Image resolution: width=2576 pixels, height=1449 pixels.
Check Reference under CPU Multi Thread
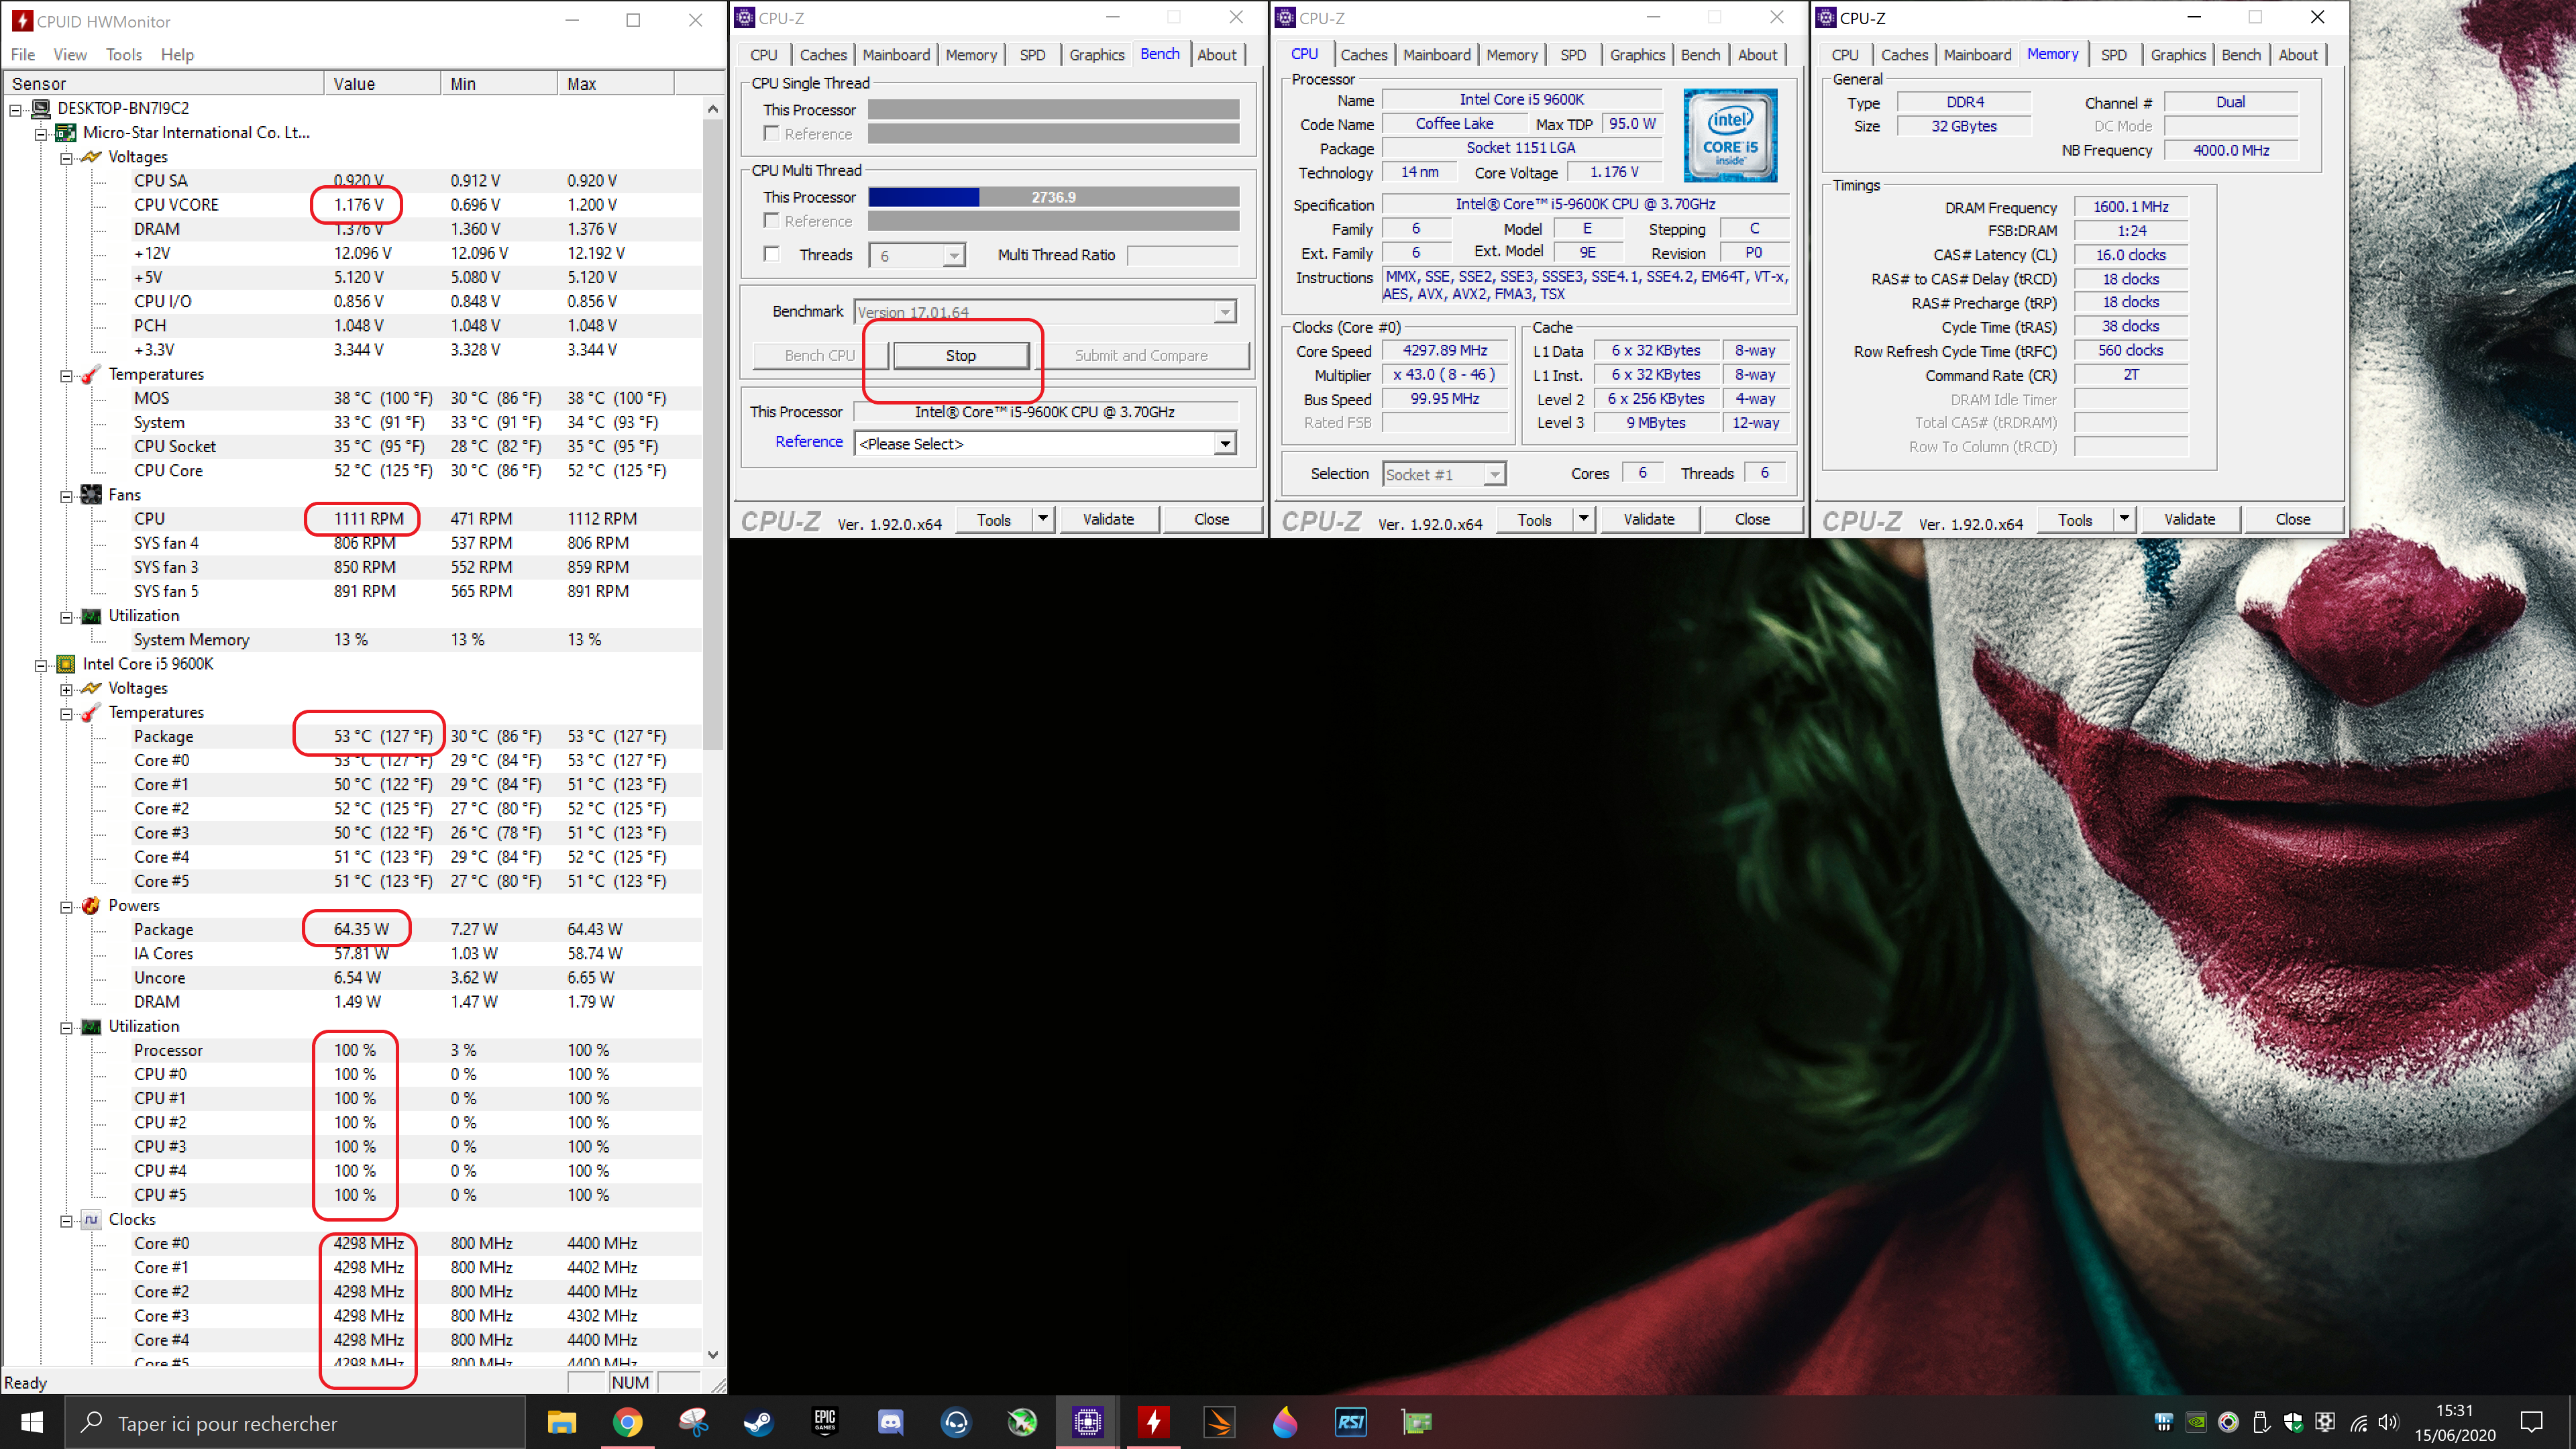tap(771, 220)
